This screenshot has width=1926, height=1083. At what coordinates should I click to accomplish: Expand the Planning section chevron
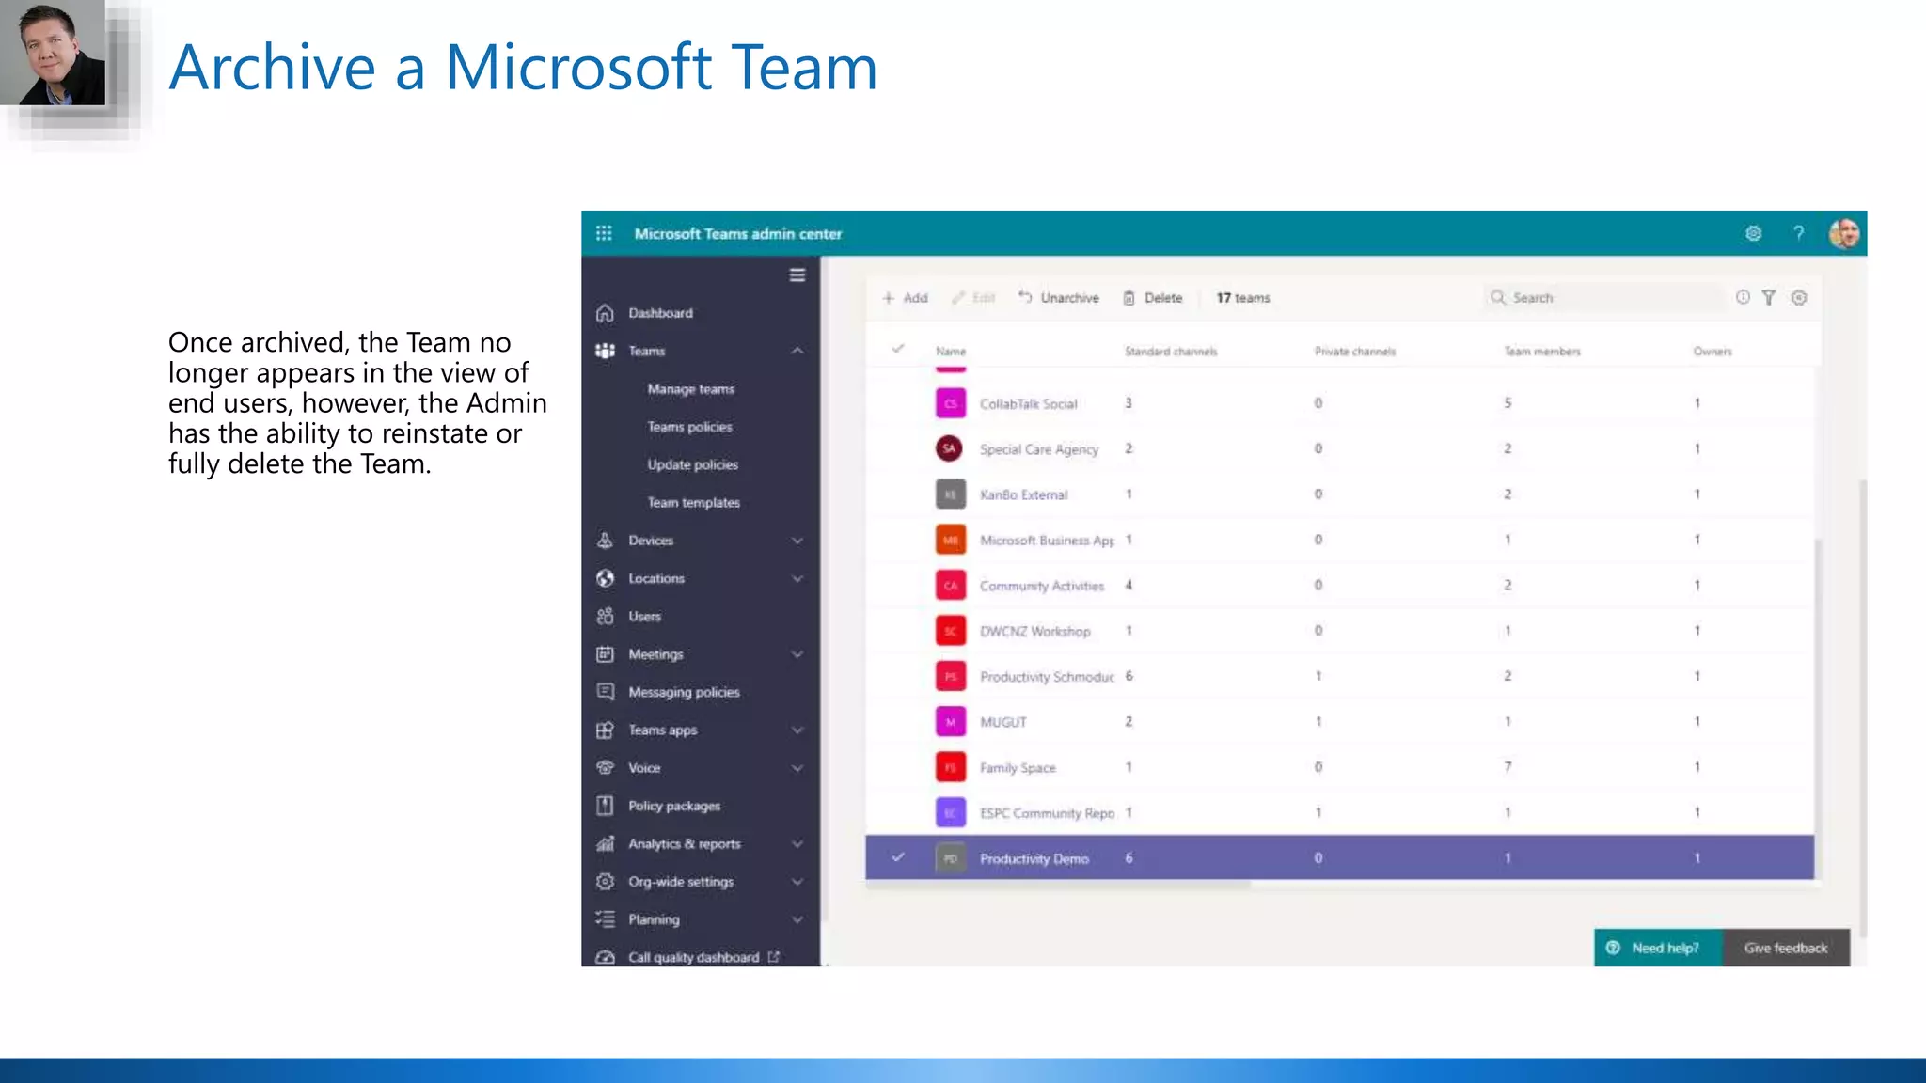797,919
